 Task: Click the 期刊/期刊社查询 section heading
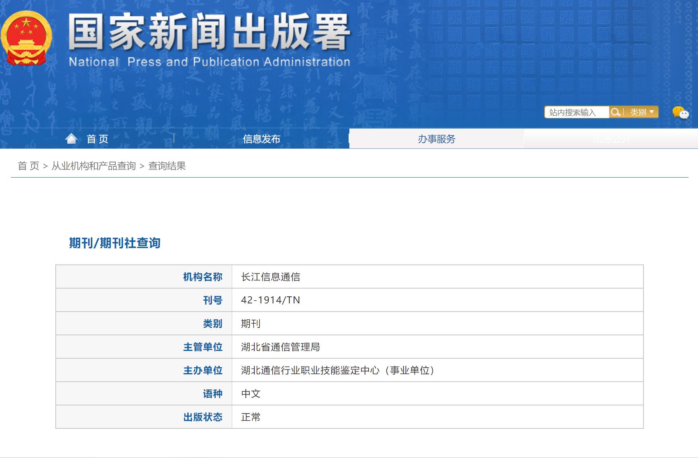(115, 243)
